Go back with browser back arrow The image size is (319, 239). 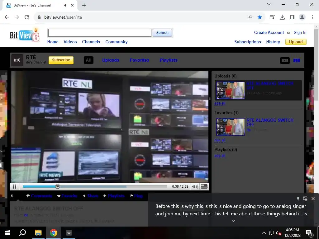(7, 17)
